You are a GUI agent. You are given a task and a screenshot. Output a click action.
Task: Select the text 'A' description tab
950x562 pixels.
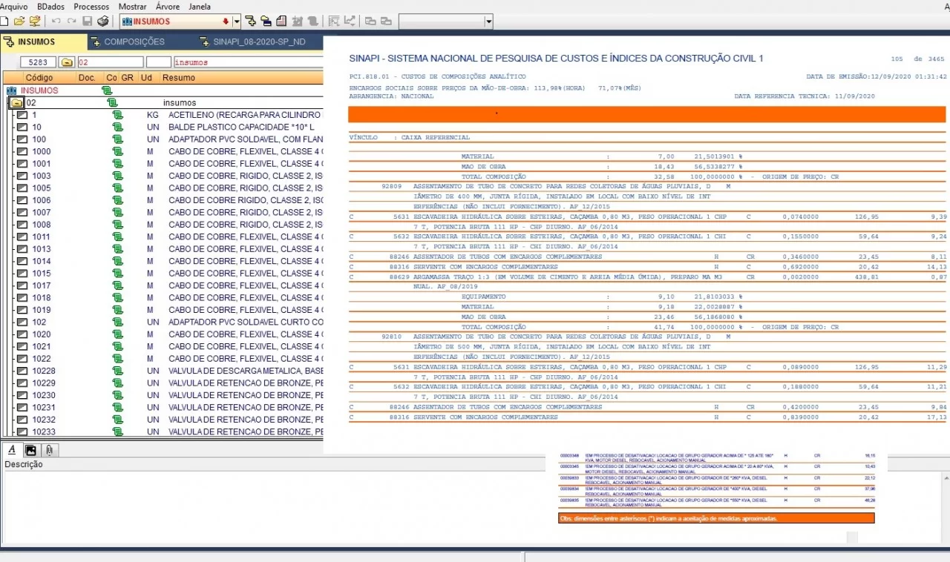coord(12,450)
